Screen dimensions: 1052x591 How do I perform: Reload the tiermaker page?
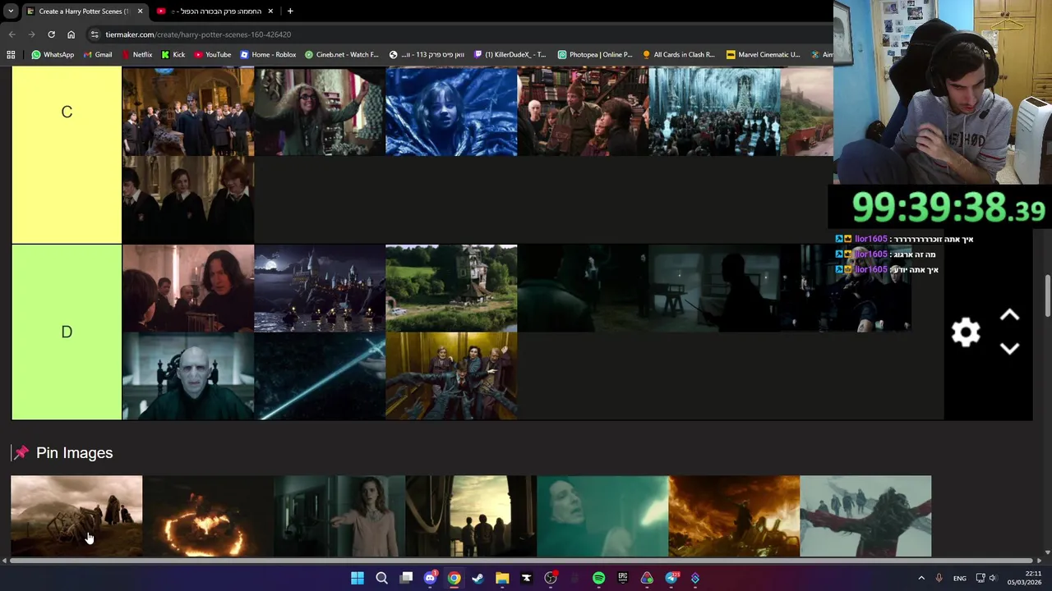click(51, 34)
